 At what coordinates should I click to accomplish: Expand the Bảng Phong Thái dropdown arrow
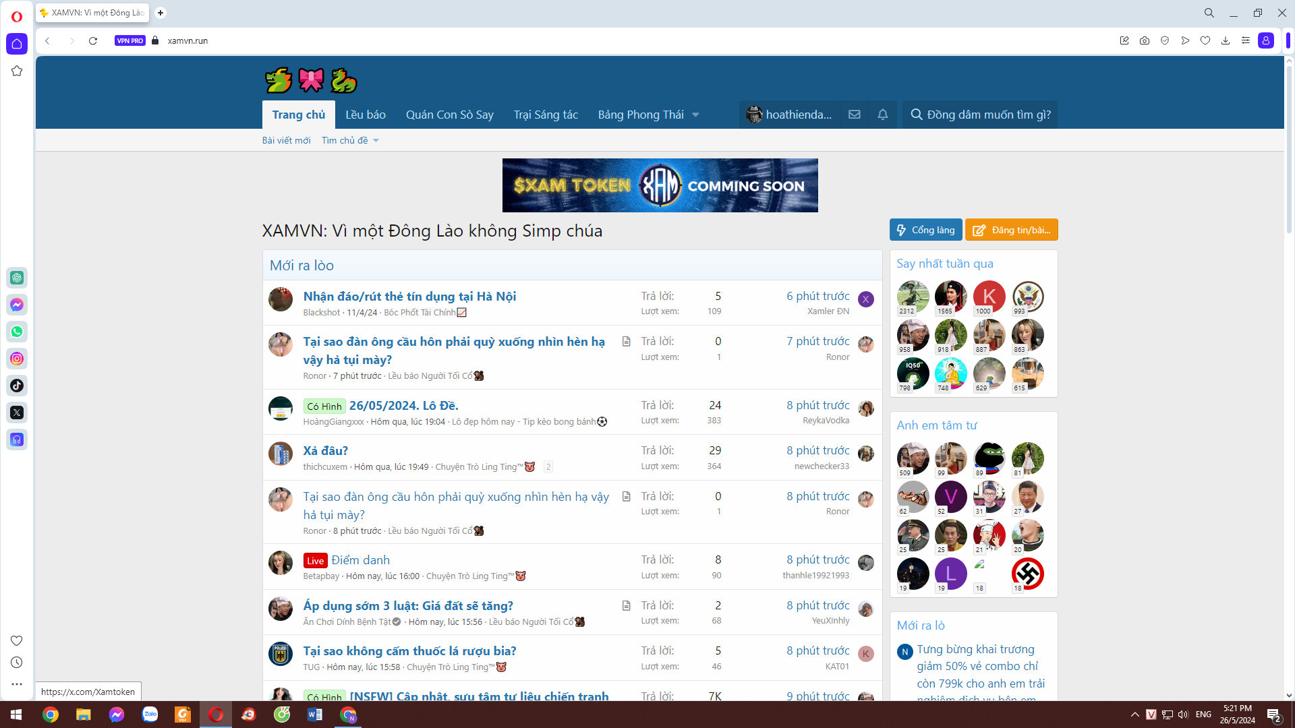pos(695,115)
